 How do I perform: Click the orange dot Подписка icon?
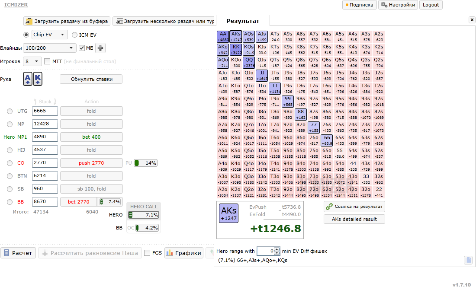tap(347, 5)
